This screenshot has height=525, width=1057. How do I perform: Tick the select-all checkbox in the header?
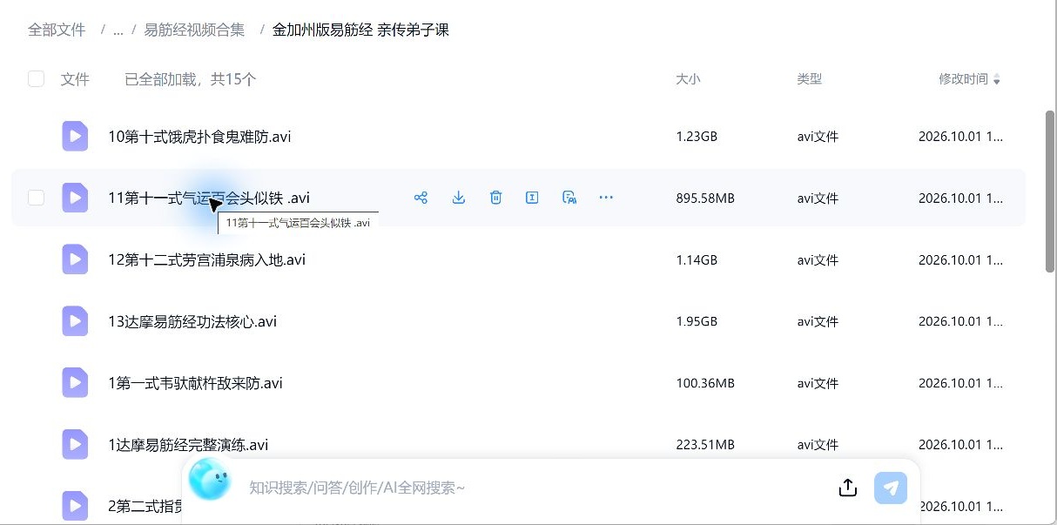36,79
